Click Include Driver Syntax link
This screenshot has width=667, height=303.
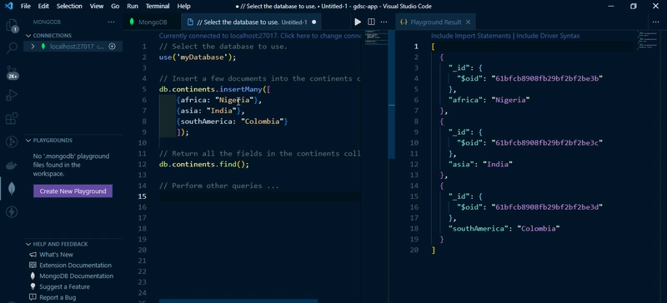tap(548, 36)
